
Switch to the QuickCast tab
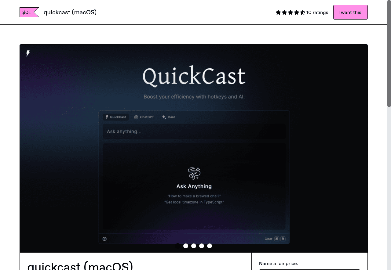(x=116, y=117)
